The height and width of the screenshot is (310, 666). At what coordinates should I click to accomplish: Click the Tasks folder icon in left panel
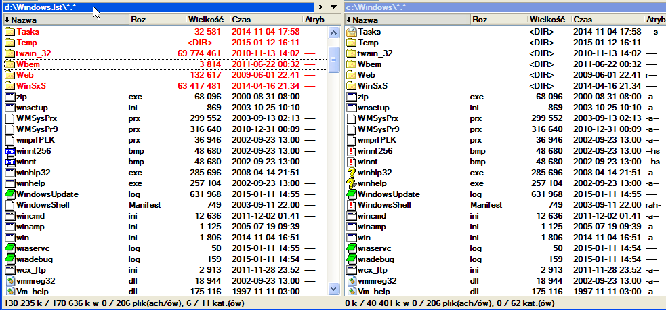click(9, 32)
